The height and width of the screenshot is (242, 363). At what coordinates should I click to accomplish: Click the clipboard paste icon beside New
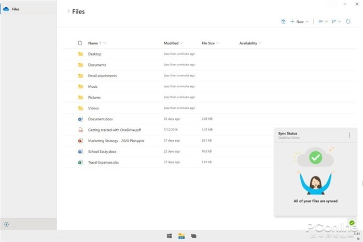(283, 22)
